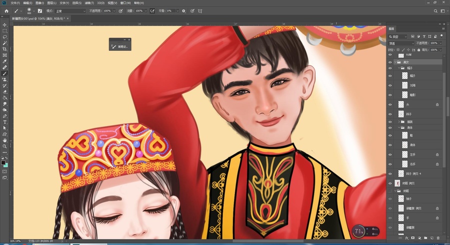450x245 pixels.
Task: Open the 窗口(W) menu
Action: click(x=125, y=3)
